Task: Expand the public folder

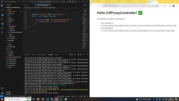Action: 10,22
